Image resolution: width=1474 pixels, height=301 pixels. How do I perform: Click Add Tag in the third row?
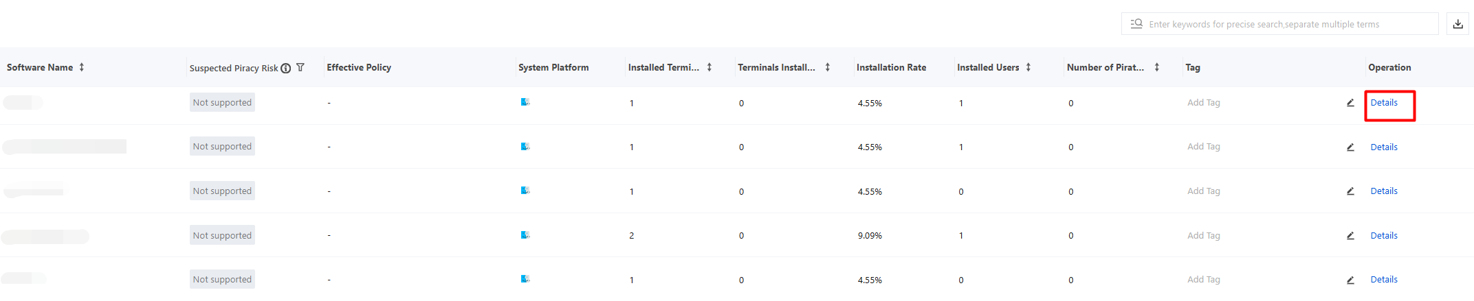1204,191
